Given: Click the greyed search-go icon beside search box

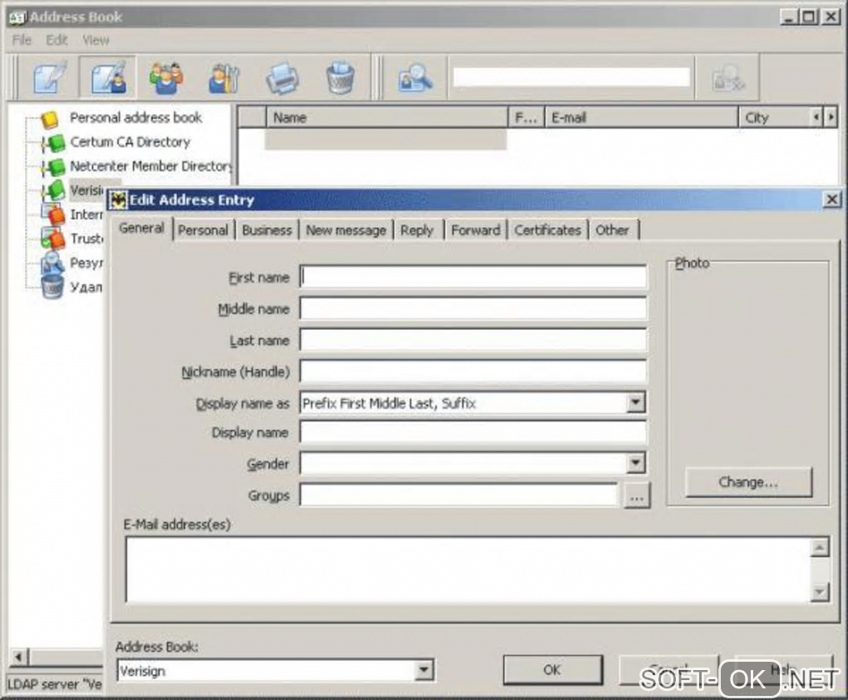Looking at the screenshot, I should 728,78.
